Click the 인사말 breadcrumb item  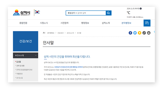click(x=79, y=33)
